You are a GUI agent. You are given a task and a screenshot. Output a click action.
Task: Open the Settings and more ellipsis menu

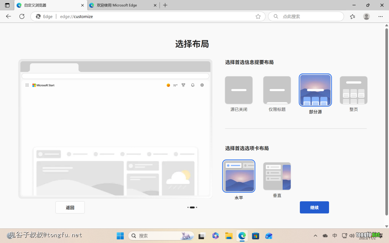(381, 17)
